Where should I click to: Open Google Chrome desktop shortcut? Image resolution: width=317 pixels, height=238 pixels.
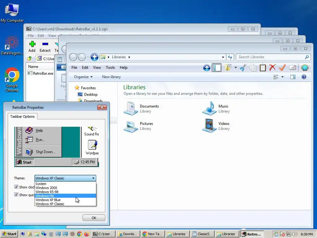pyautogui.click(x=12, y=80)
